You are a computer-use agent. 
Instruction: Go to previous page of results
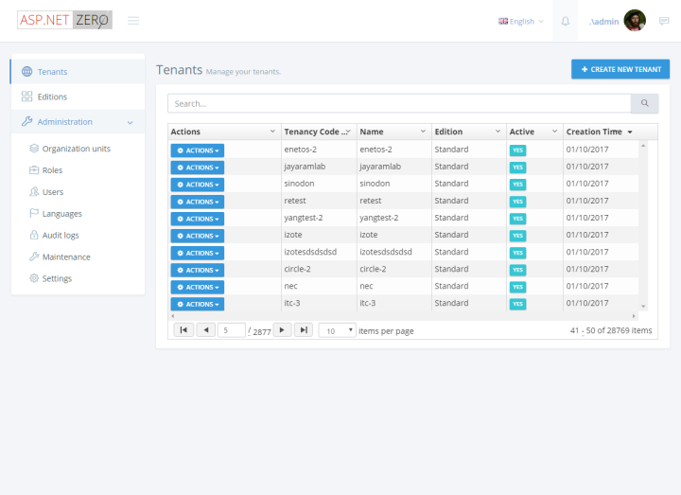pos(206,330)
